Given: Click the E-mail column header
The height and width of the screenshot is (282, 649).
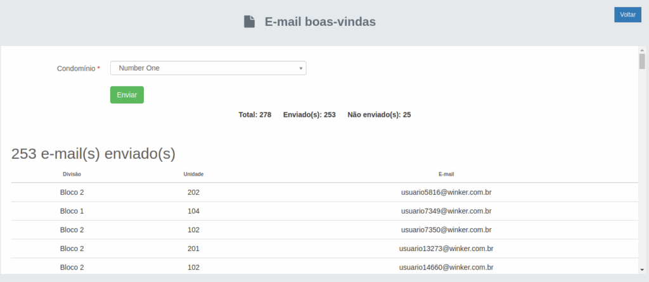Looking at the screenshot, I should [x=446, y=175].
